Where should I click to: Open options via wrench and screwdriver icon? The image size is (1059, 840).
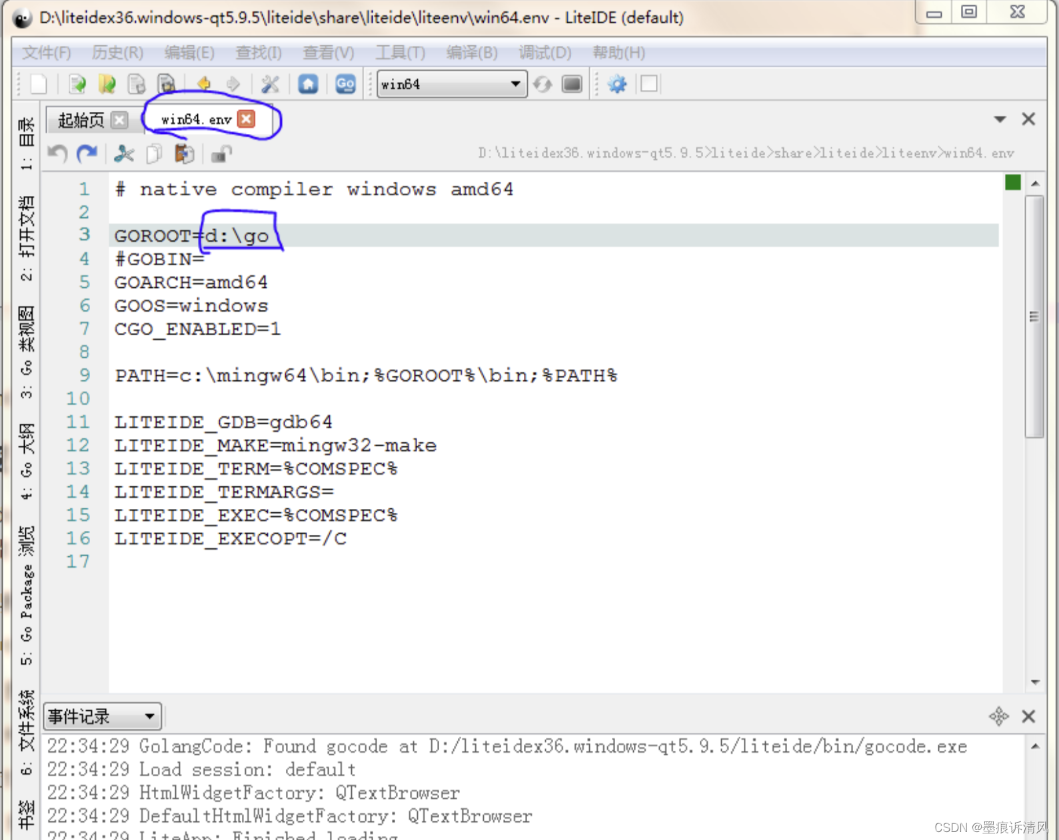[x=270, y=84]
